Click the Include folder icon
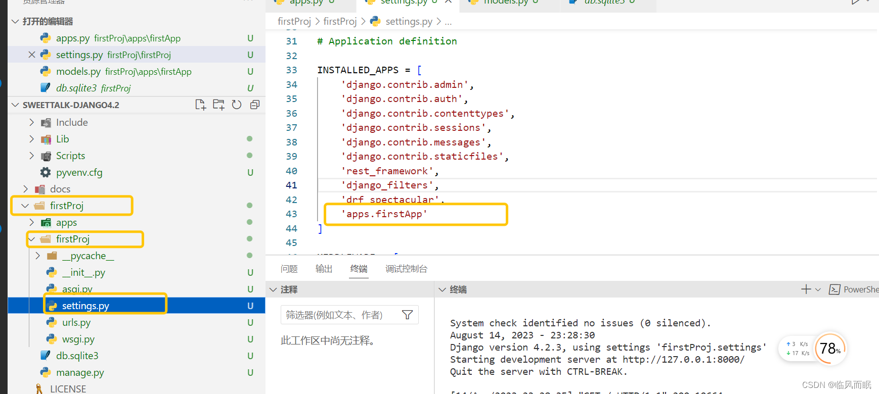The height and width of the screenshot is (394, 879). click(x=46, y=122)
